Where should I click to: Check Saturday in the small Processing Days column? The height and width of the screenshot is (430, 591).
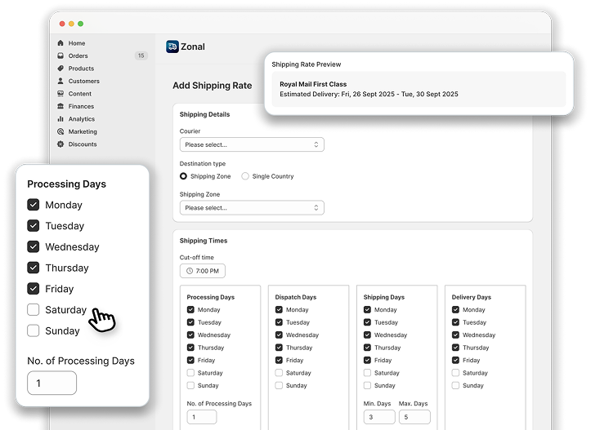click(x=190, y=373)
